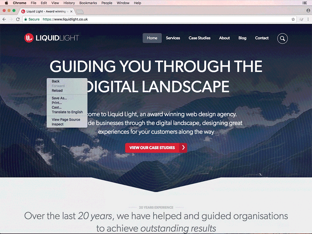The image size is (312, 234).
Task: Click the "20 YEARS EXPERIENCE" label
Action: [156, 207]
